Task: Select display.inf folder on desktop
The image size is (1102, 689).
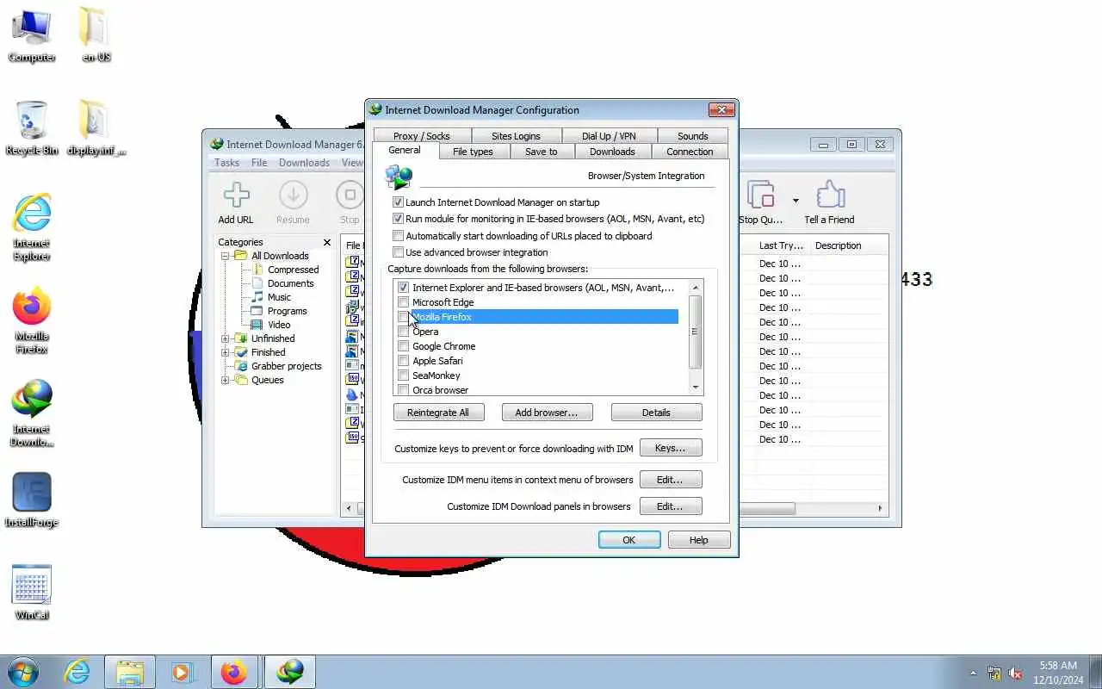Action: click(96, 129)
